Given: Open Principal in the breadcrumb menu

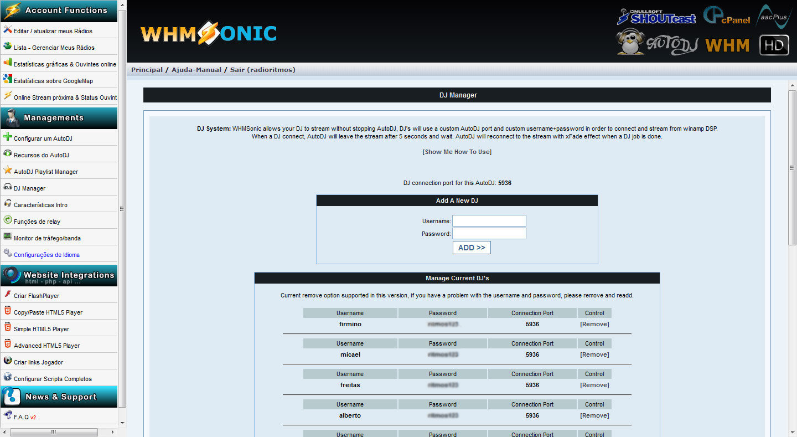Looking at the screenshot, I should click(147, 70).
